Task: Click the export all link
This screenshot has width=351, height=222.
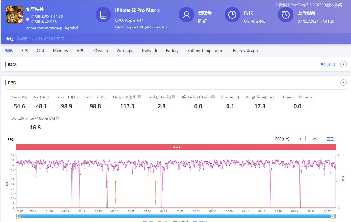Action: [327, 65]
